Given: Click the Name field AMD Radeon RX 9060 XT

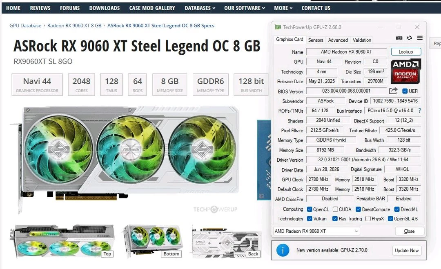Looking at the screenshot, I should coord(346,52).
